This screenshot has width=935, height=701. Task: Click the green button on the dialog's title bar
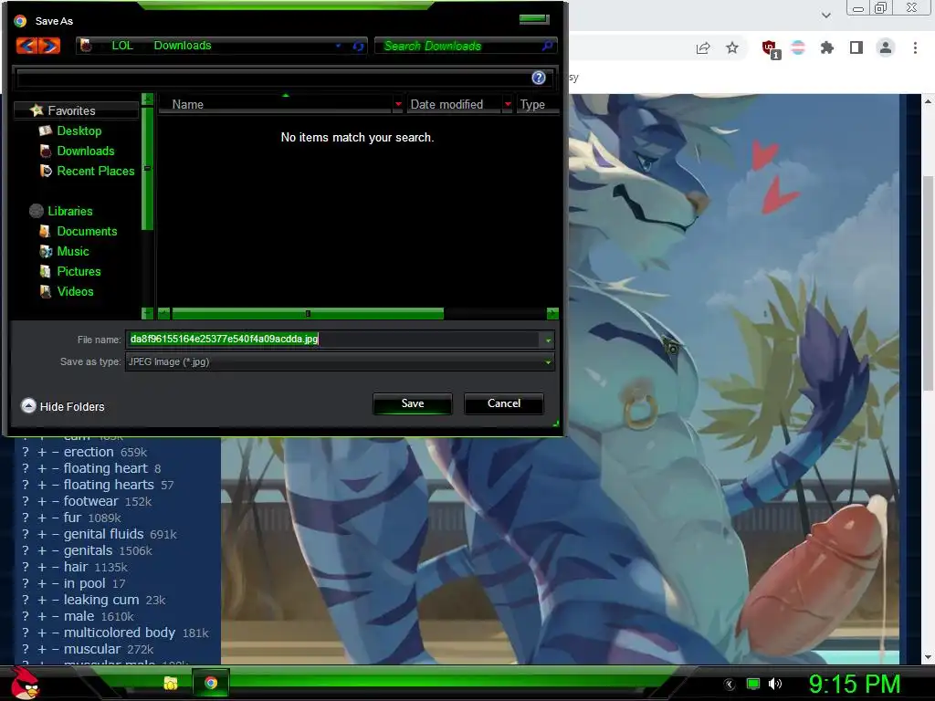click(533, 19)
